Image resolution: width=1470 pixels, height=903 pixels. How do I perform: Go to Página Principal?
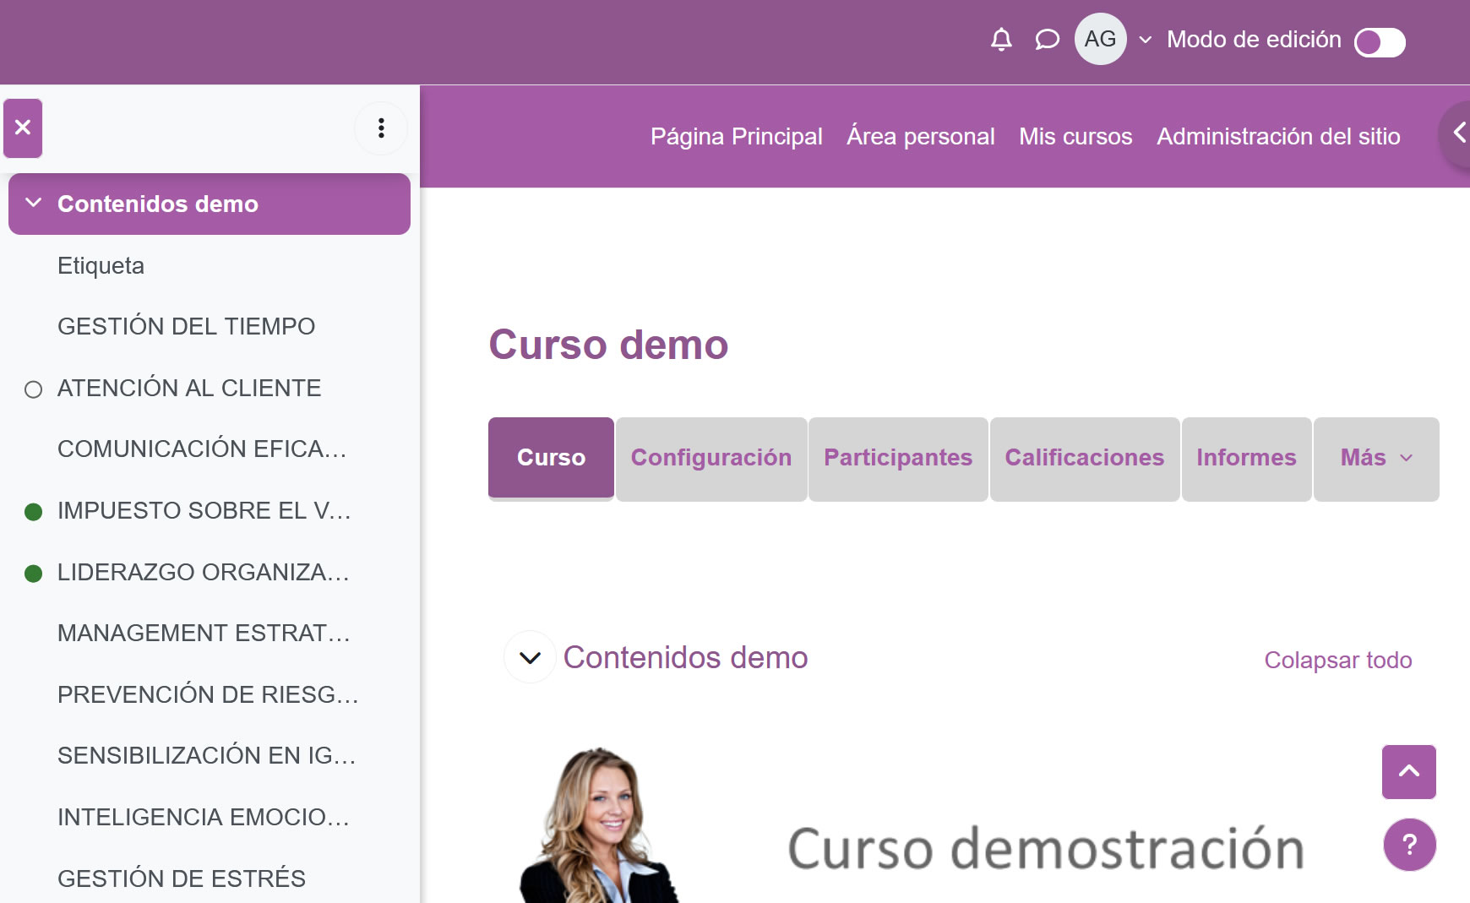[x=736, y=136]
